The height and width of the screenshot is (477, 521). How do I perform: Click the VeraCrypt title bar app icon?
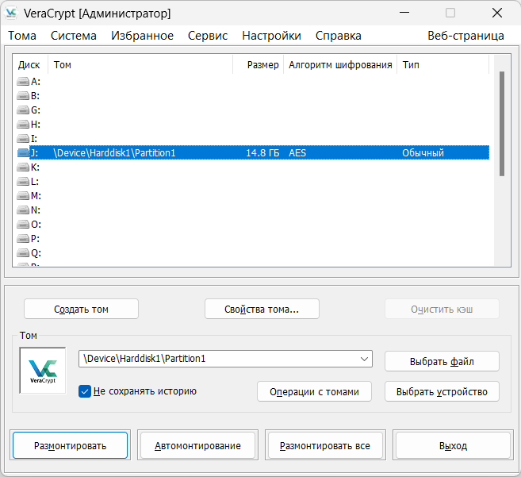point(11,13)
